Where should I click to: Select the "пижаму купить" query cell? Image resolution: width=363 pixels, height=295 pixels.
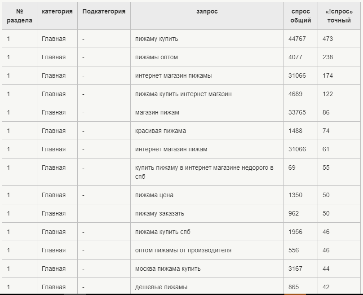(x=157, y=39)
